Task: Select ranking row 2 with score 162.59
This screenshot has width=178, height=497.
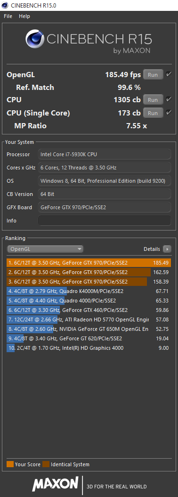Action: point(89,272)
